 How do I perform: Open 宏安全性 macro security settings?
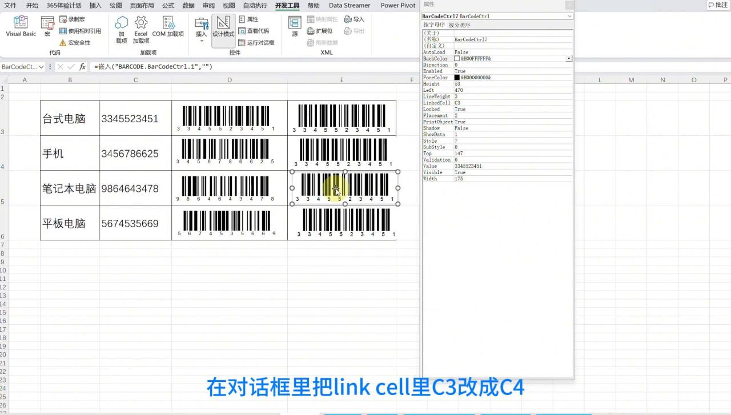[75, 42]
